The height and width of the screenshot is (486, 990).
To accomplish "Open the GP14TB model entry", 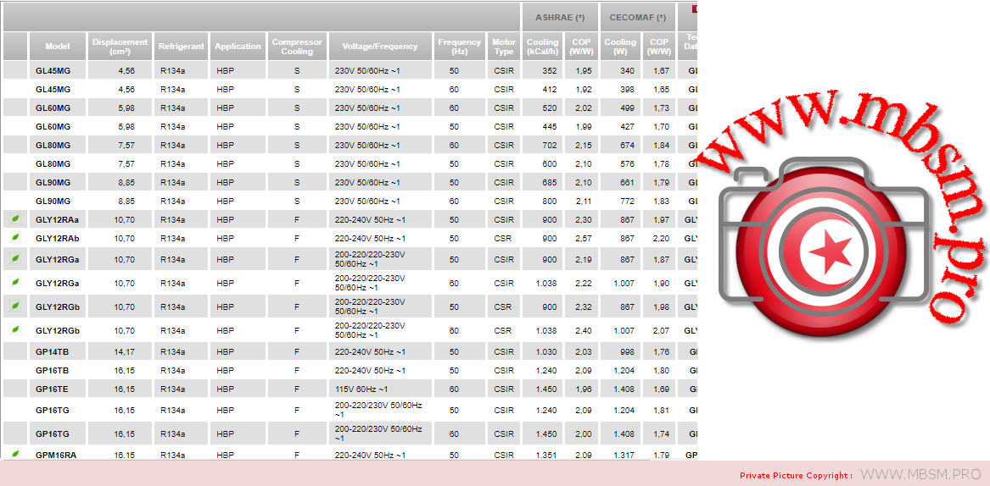I will click(53, 351).
